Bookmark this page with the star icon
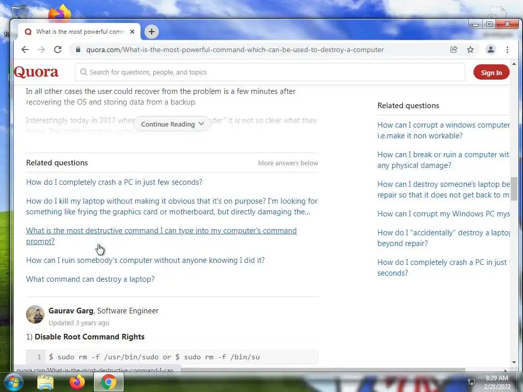Screen dimensions: 523x392 pyautogui.click(x=470, y=50)
